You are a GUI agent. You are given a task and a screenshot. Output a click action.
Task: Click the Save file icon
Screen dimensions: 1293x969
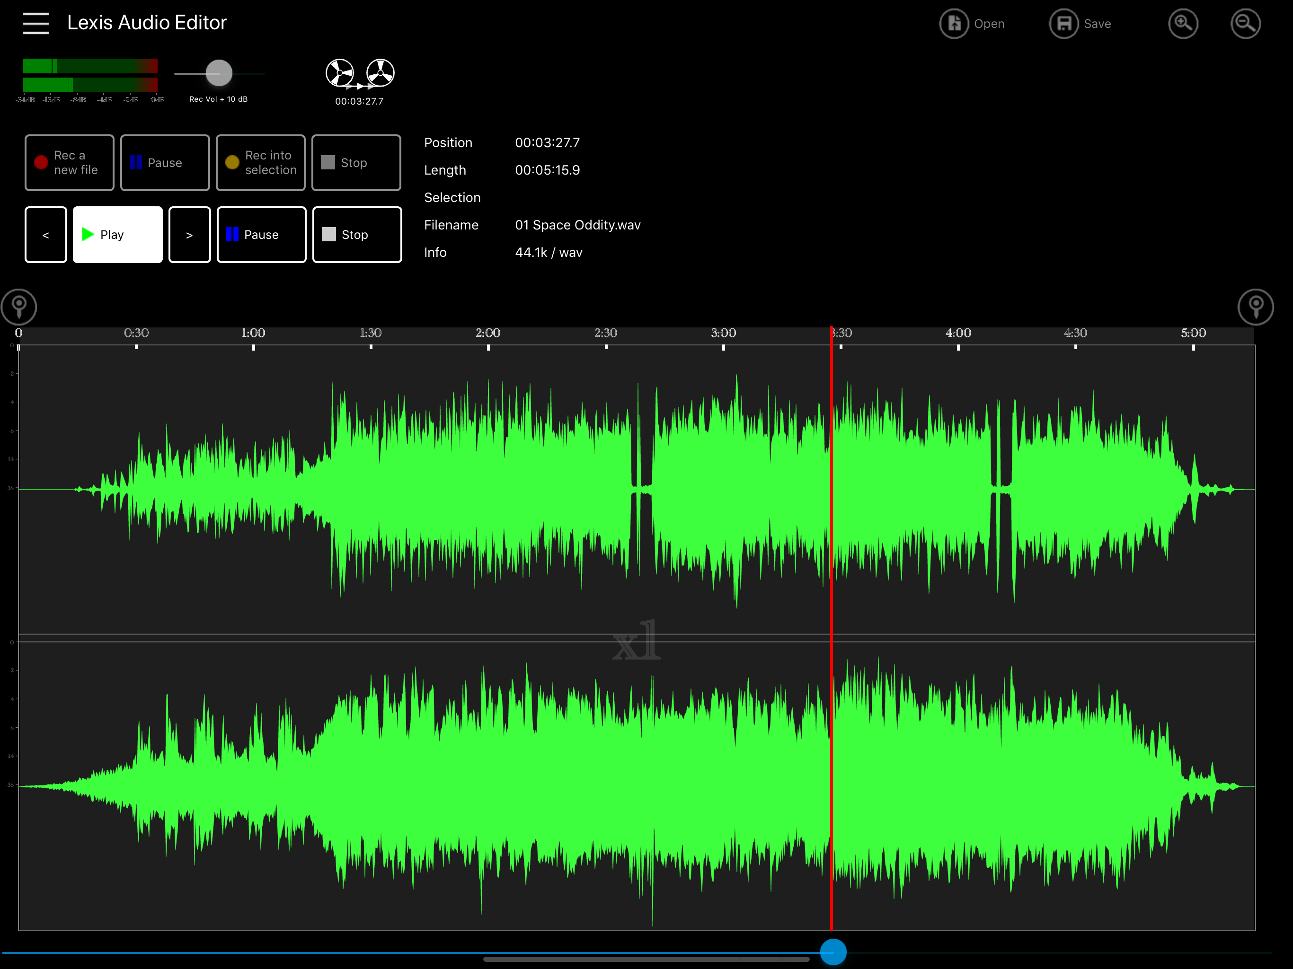[x=1064, y=24]
